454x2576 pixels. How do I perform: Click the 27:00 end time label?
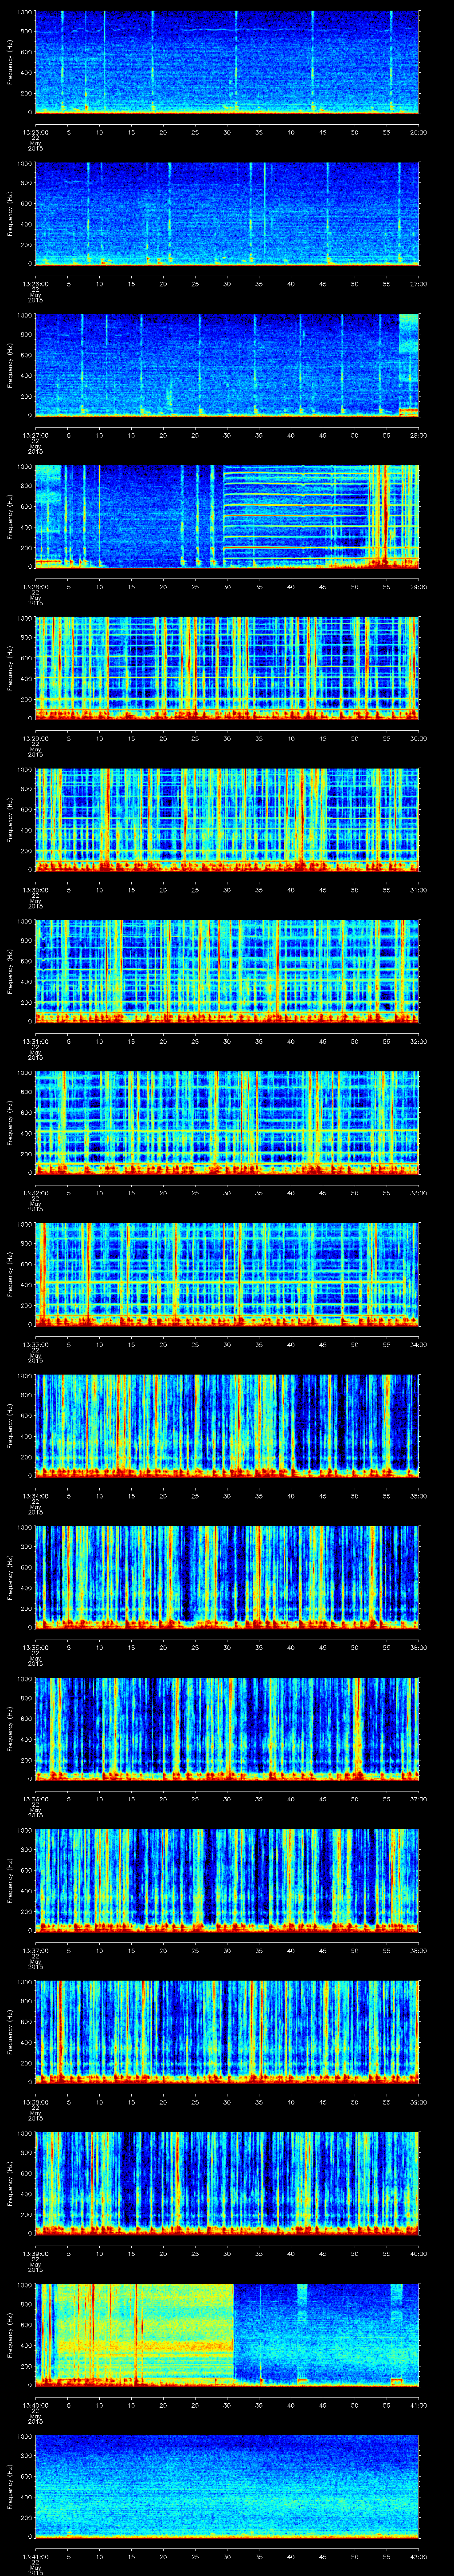[x=419, y=284]
